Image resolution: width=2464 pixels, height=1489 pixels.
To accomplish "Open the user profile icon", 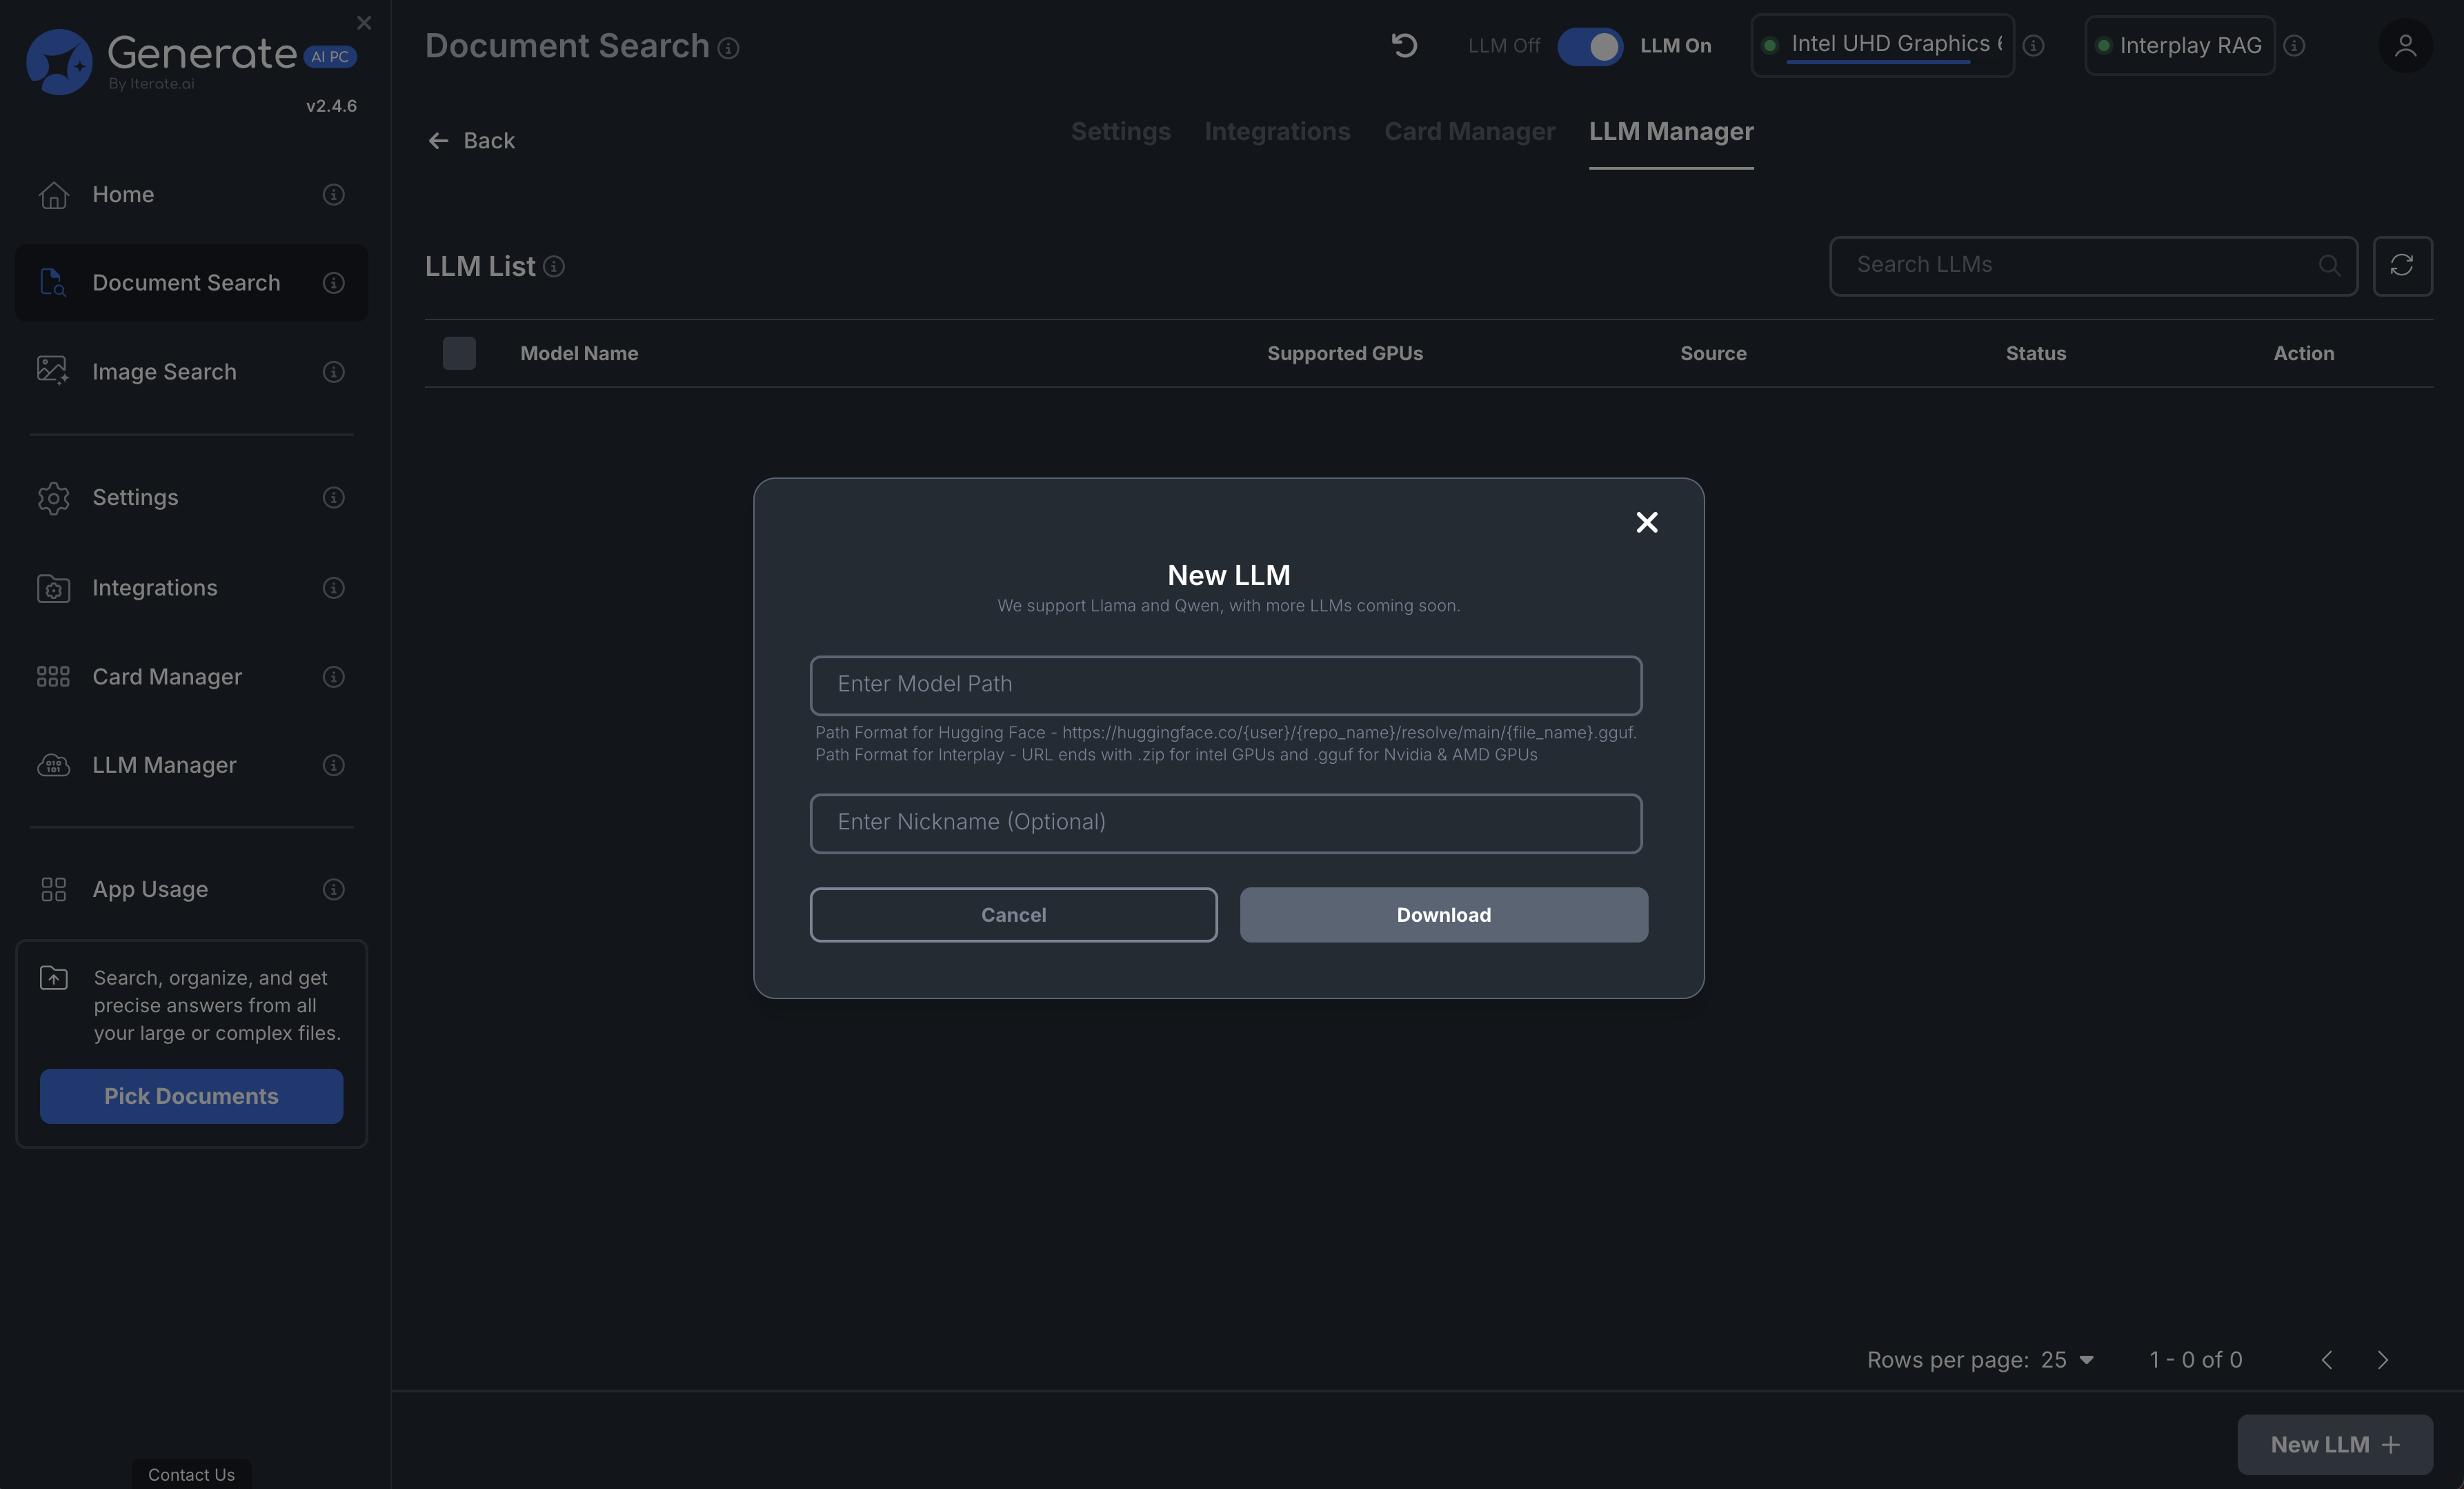I will [x=2405, y=46].
